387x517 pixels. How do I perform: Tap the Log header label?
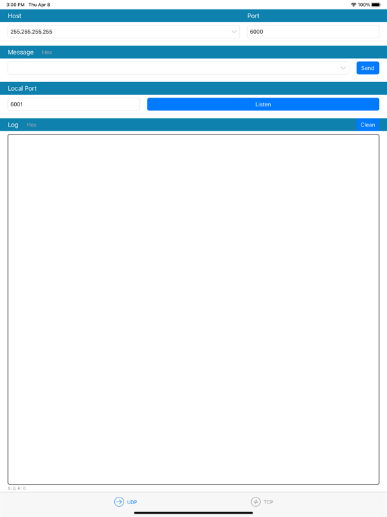tap(13, 125)
